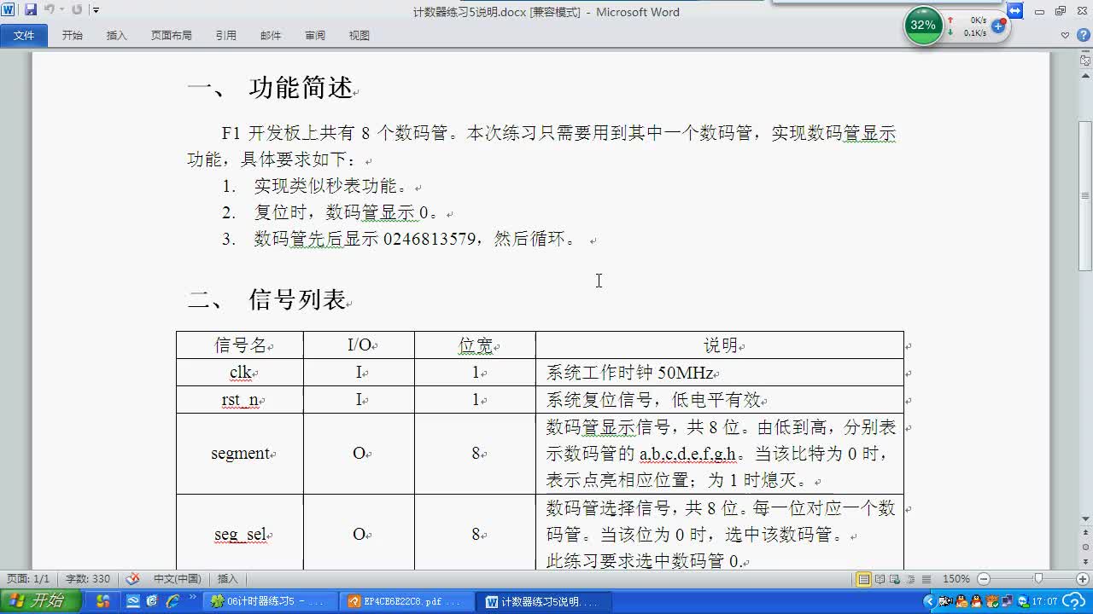Click the next page browse button
1093x614 pixels.
pos(1085,561)
